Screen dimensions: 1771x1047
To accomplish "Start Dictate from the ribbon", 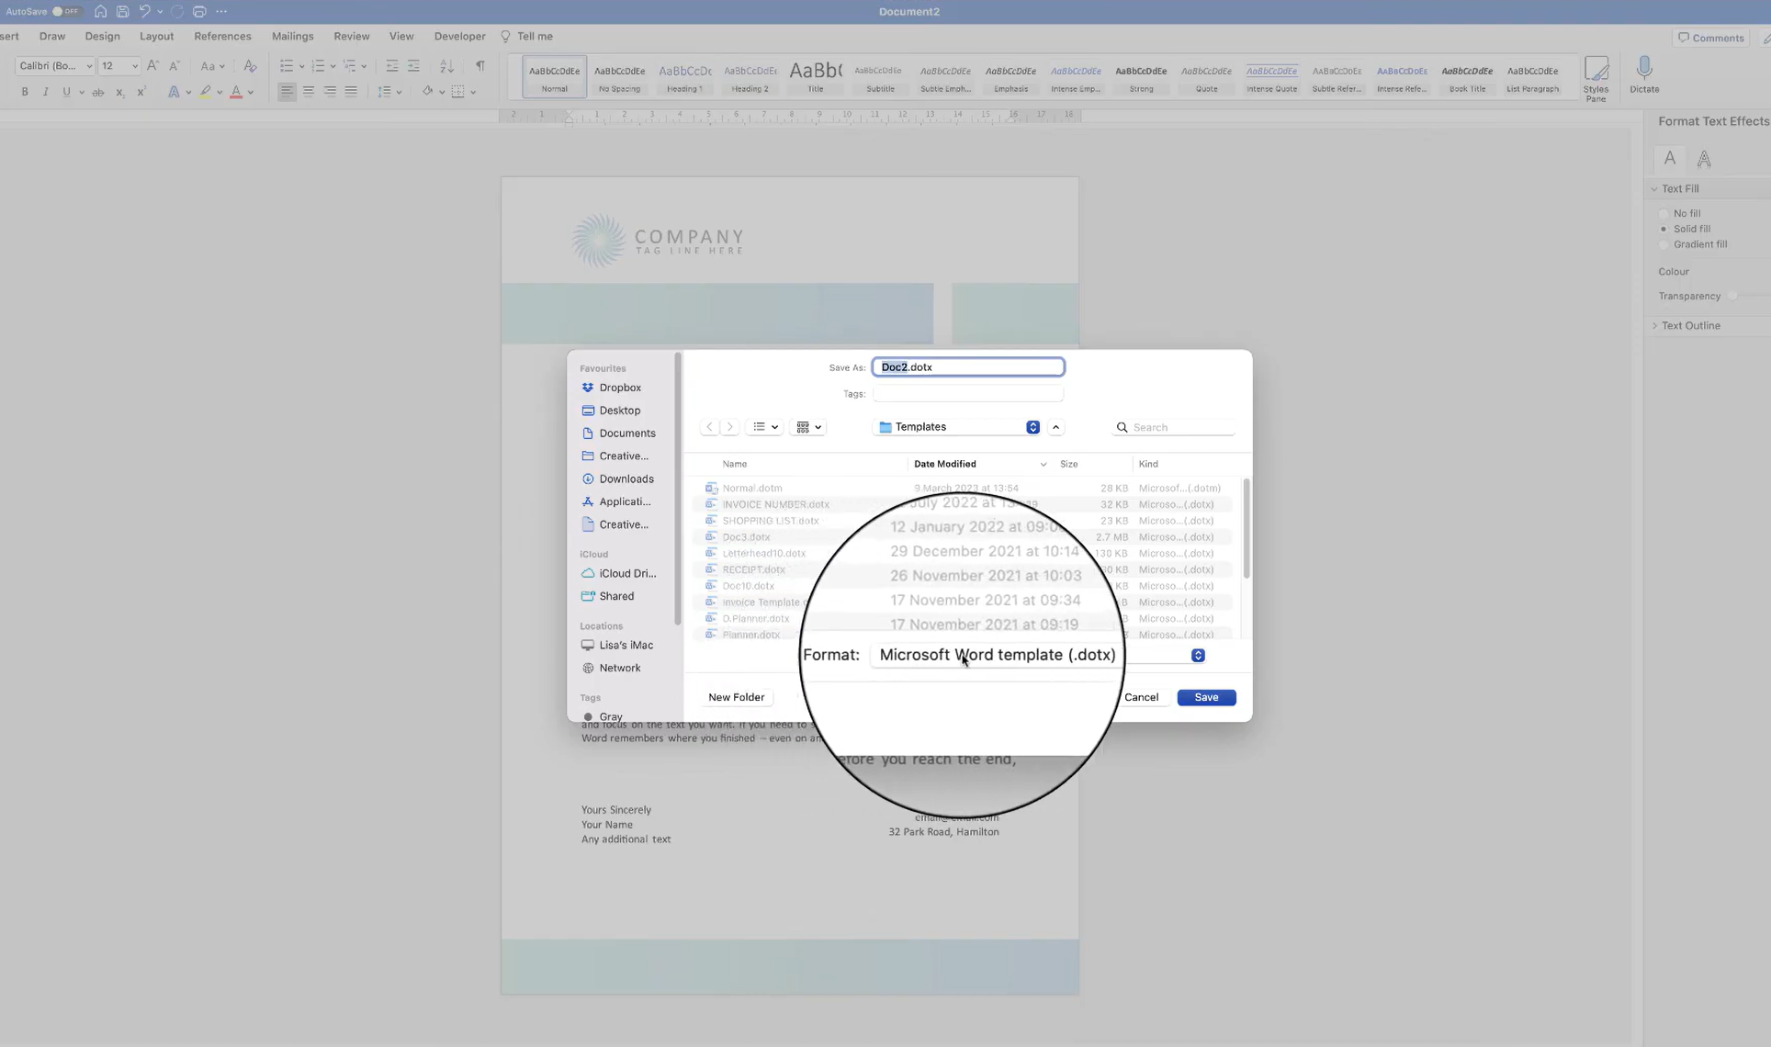I will coord(1644,74).
